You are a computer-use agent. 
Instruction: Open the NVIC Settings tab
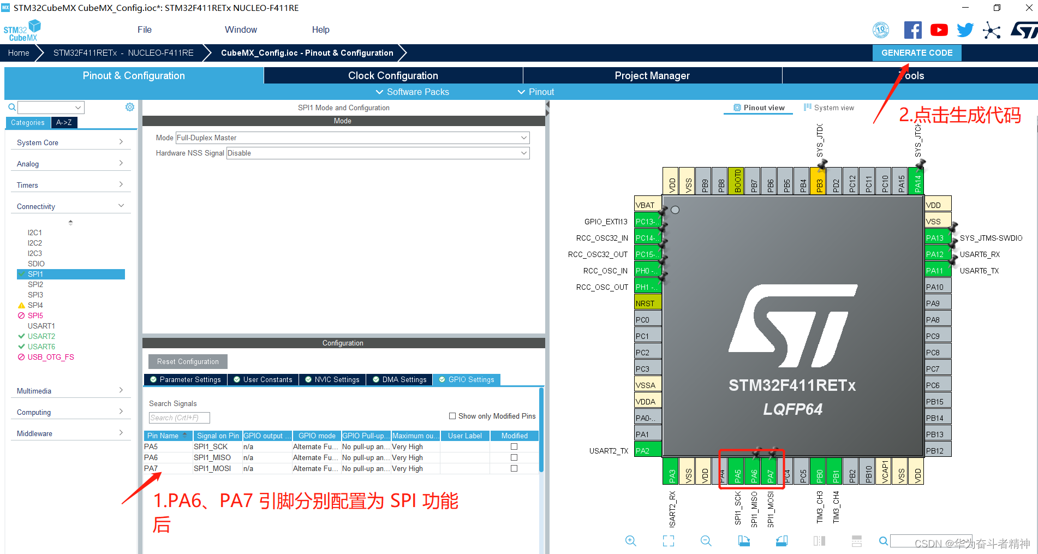click(x=332, y=379)
